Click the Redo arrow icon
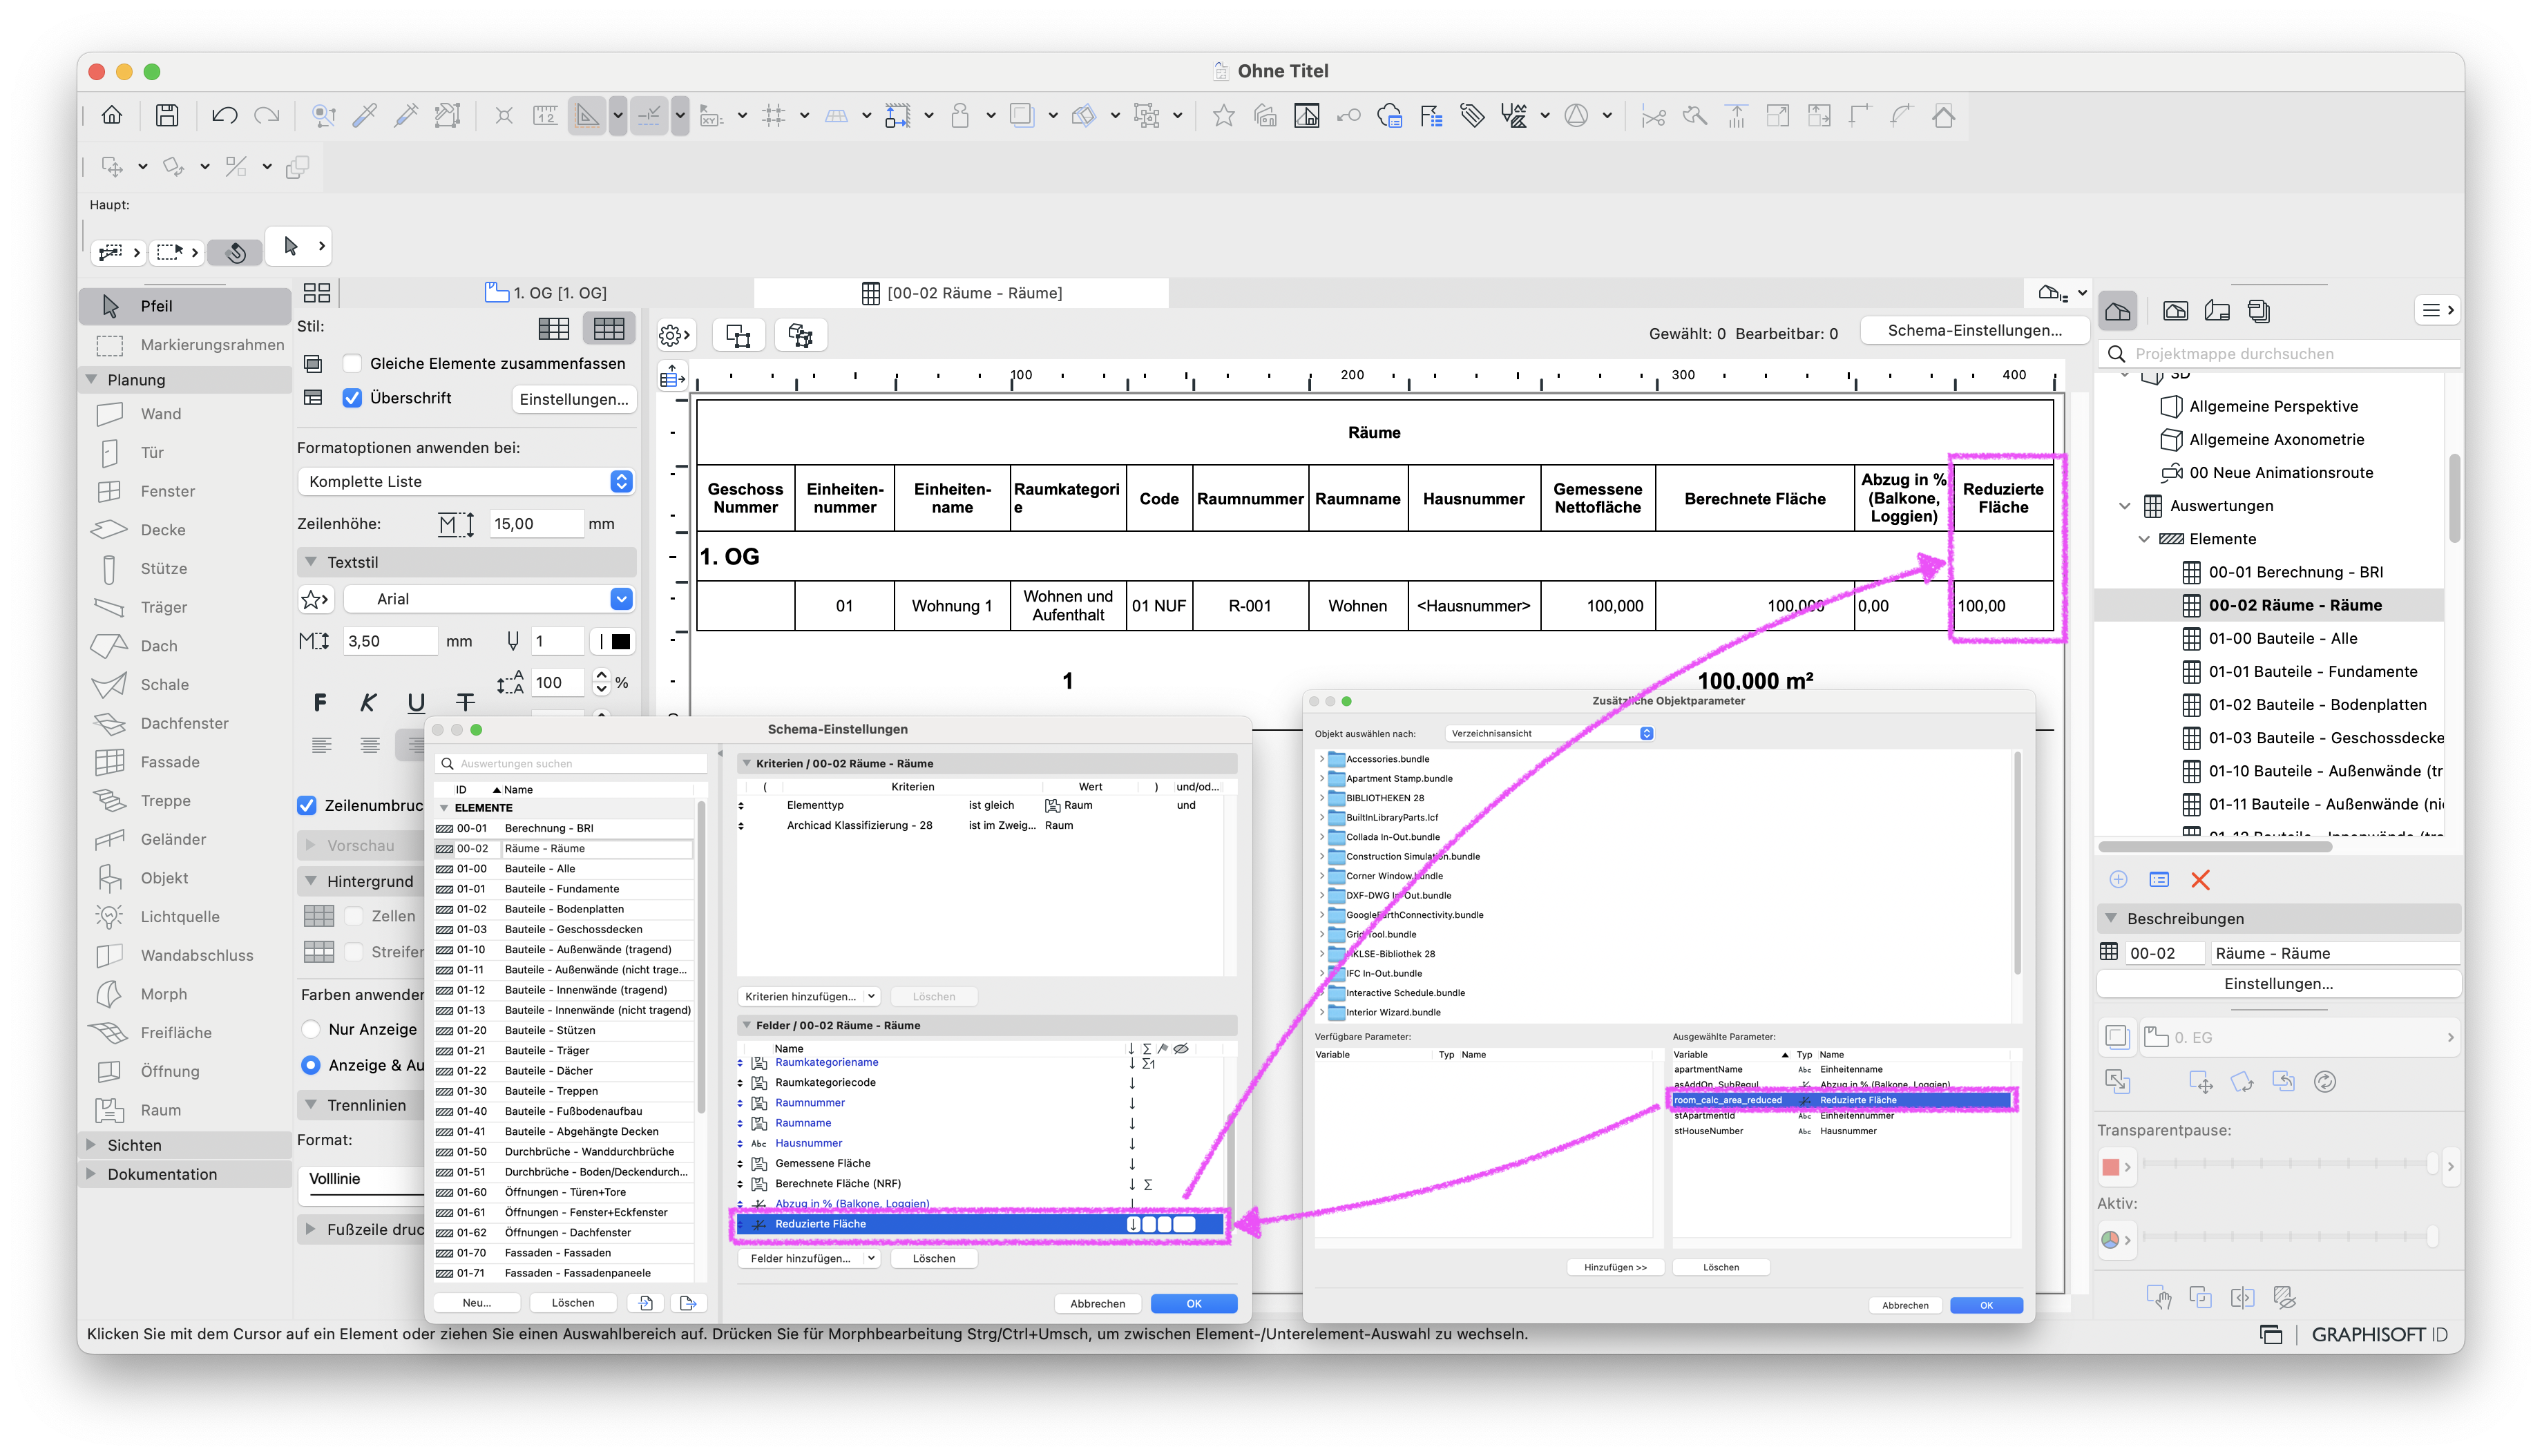Viewport: 2542px width, 1456px height. point(266,116)
